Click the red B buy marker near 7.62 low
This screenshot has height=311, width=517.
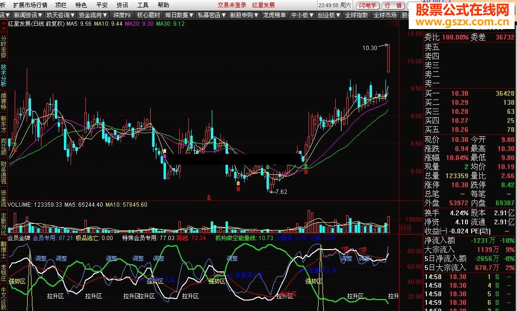pyautogui.click(x=238, y=189)
